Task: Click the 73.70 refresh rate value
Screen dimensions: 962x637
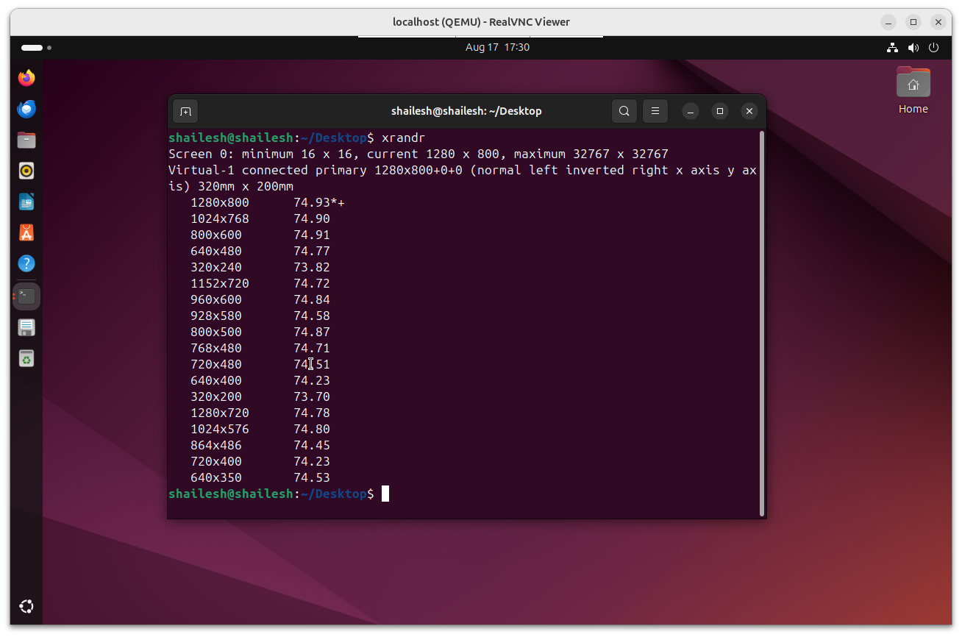Action: (x=312, y=397)
